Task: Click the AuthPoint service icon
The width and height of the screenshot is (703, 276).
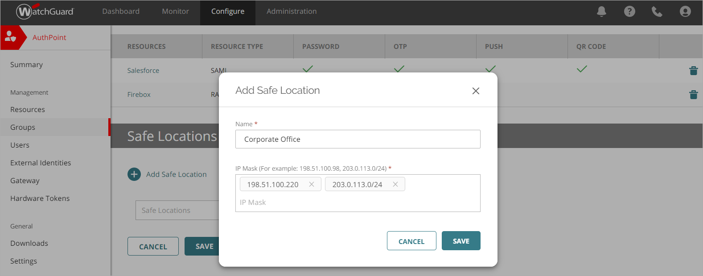Action: click(x=11, y=37)
